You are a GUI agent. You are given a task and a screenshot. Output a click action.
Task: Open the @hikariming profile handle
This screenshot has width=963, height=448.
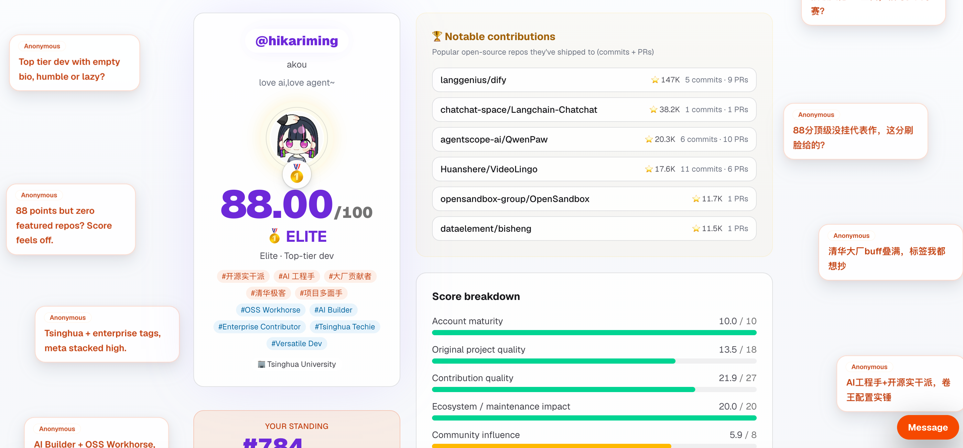pos(297,41)
